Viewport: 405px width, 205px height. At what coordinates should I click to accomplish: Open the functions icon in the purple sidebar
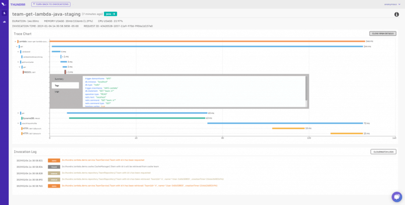[x=4, y=13]
